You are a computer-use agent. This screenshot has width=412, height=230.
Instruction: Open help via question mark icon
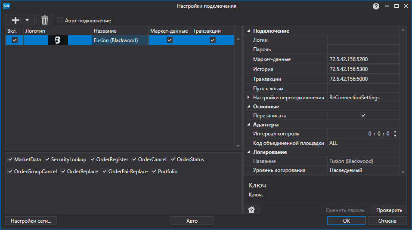point(376,6)
